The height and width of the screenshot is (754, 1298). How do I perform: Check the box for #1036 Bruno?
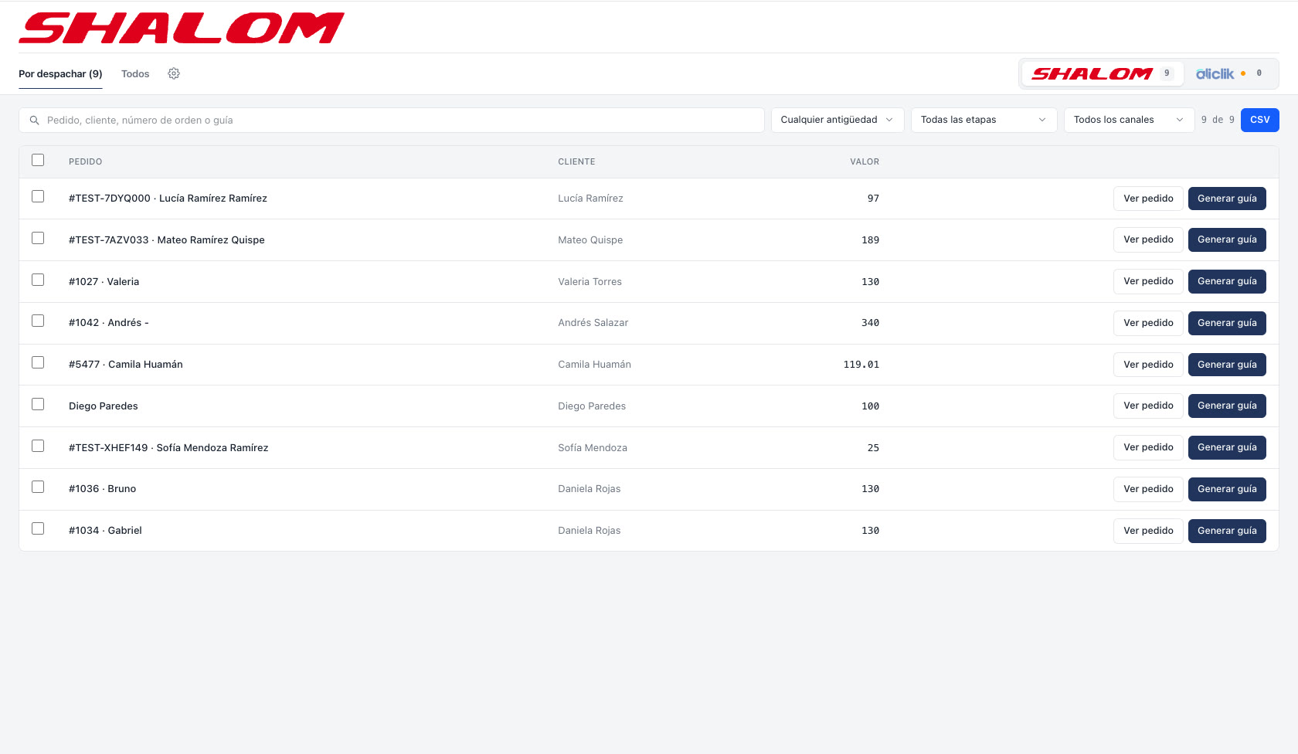tap(38, 487)
